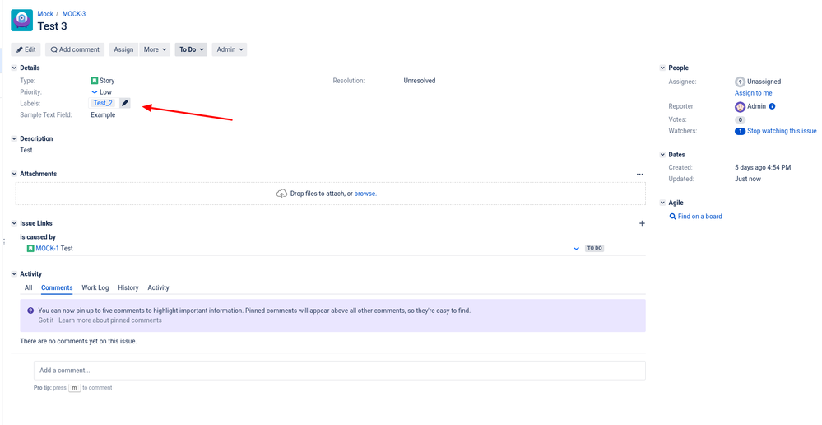Switch to the History tab
The width and height of the screenshot is (822, 425).
point(128,287)
